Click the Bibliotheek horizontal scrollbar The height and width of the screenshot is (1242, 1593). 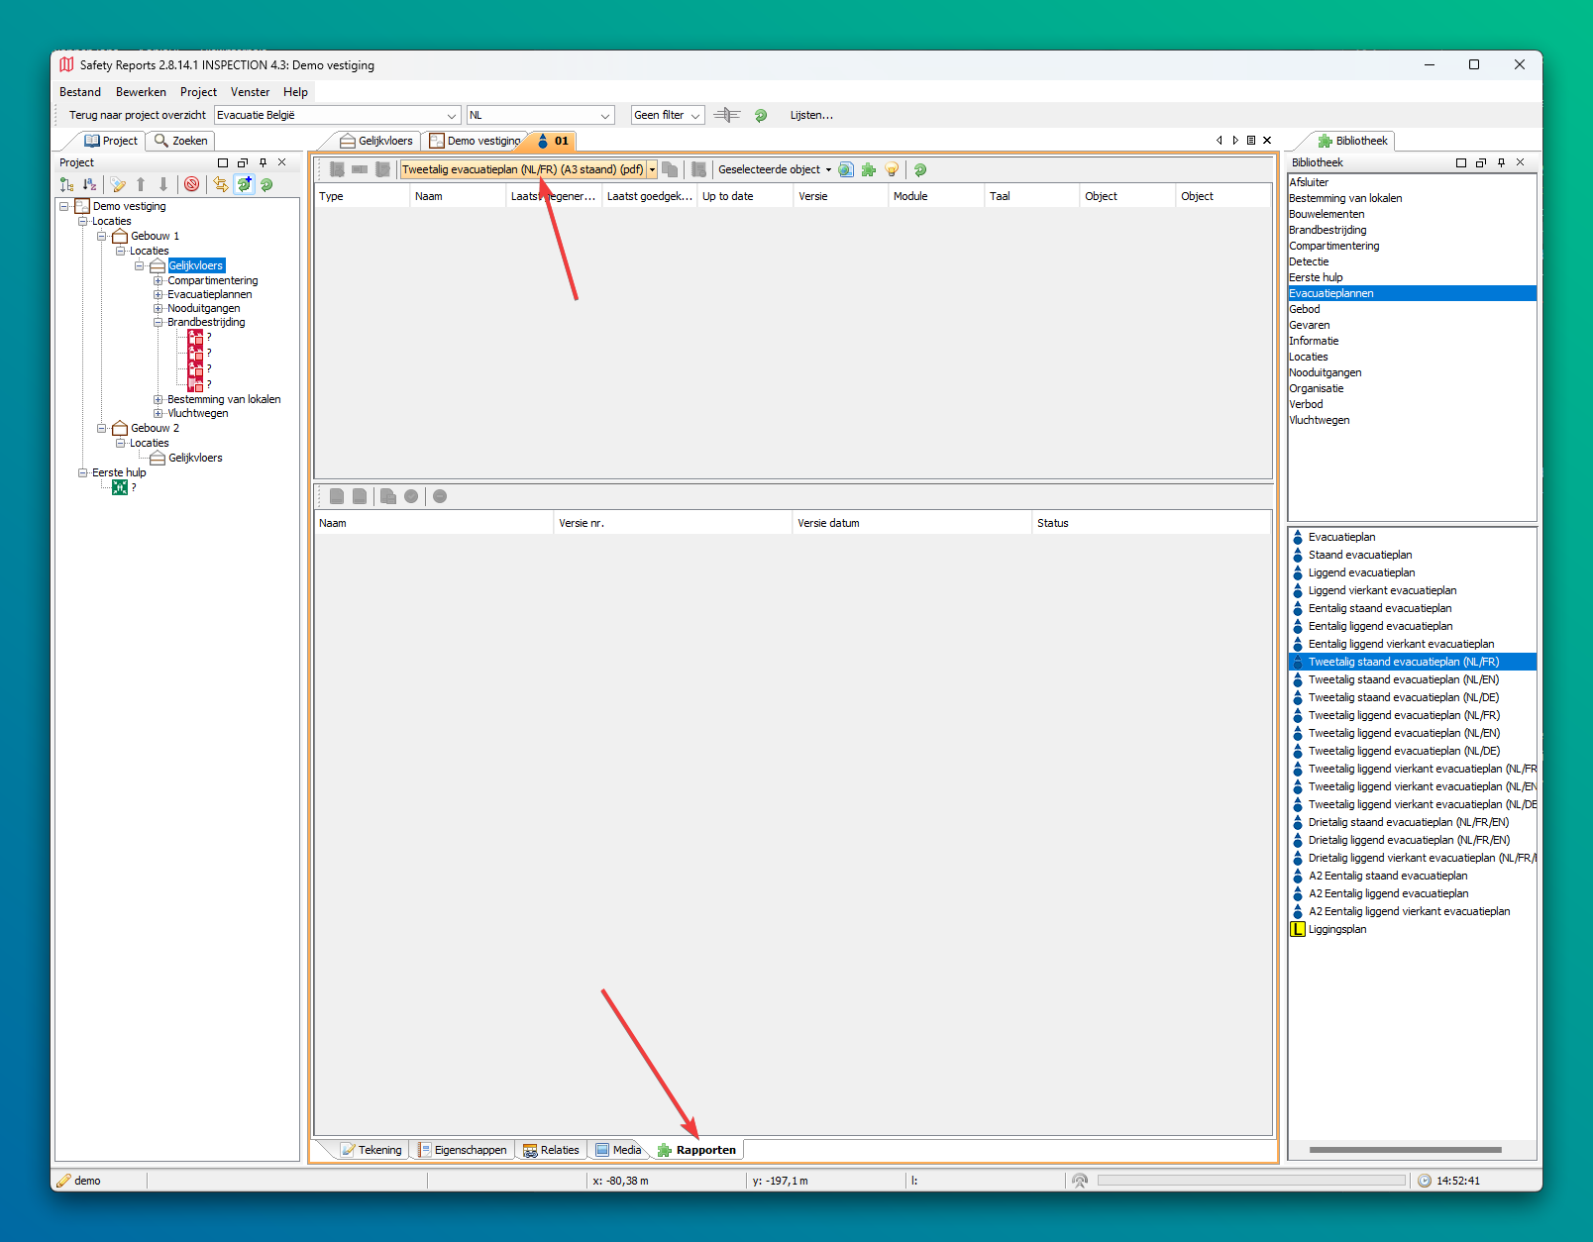pos(1405,1150)
